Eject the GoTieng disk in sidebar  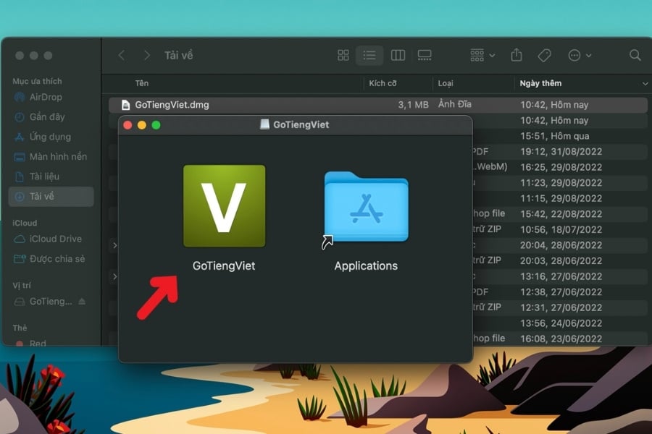(82, 302)
